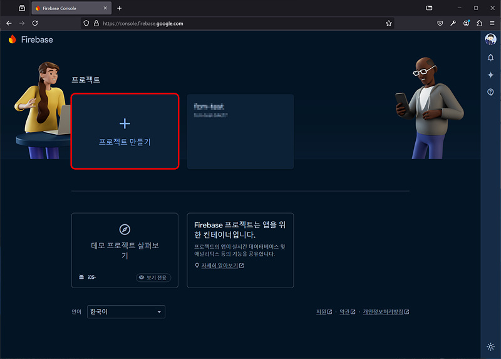501x359 pixels.
Task: Close the Firebase Console tab
Action: [x=105, y=8]
